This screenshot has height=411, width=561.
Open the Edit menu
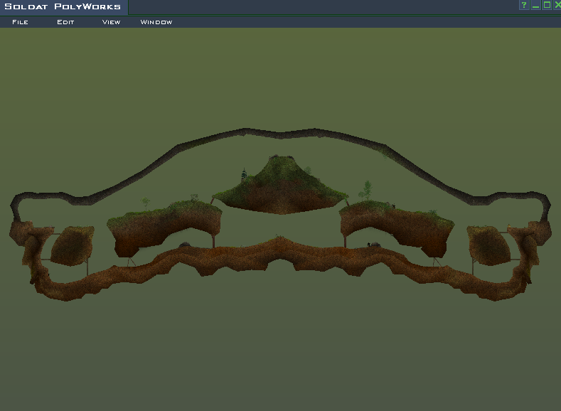65,22
